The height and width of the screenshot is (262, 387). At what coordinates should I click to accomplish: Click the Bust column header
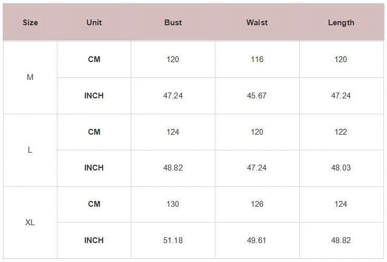click(x=173, y=23)
